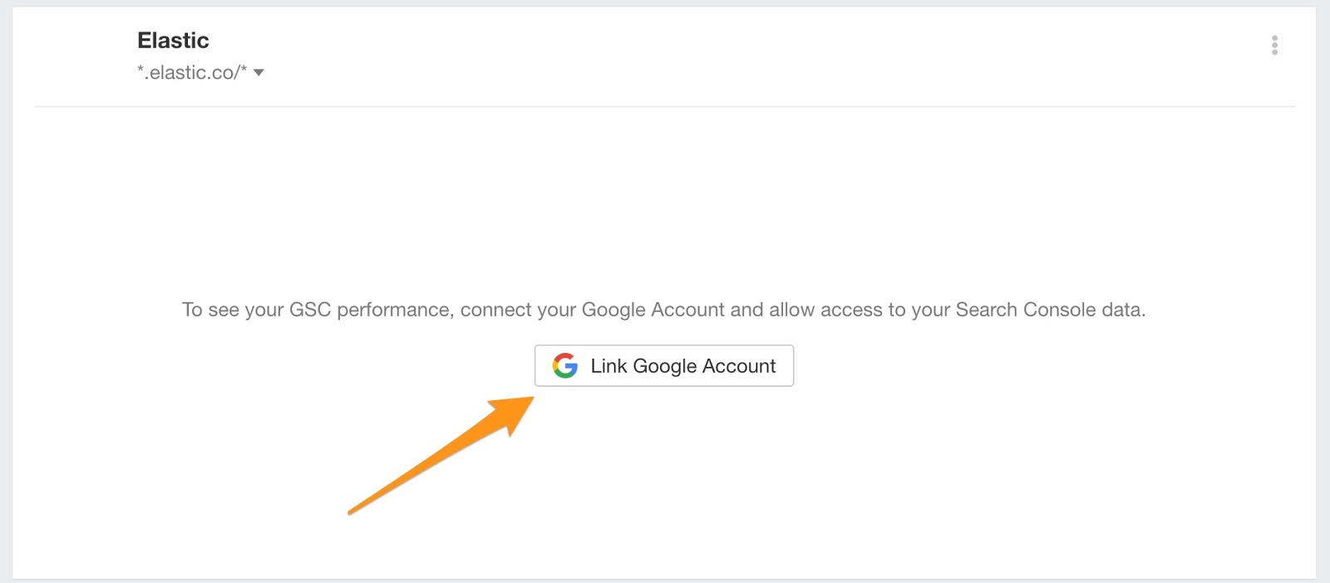1330x583 pixels.
Task: Click the Google G logo
Action: coord(565,365)
